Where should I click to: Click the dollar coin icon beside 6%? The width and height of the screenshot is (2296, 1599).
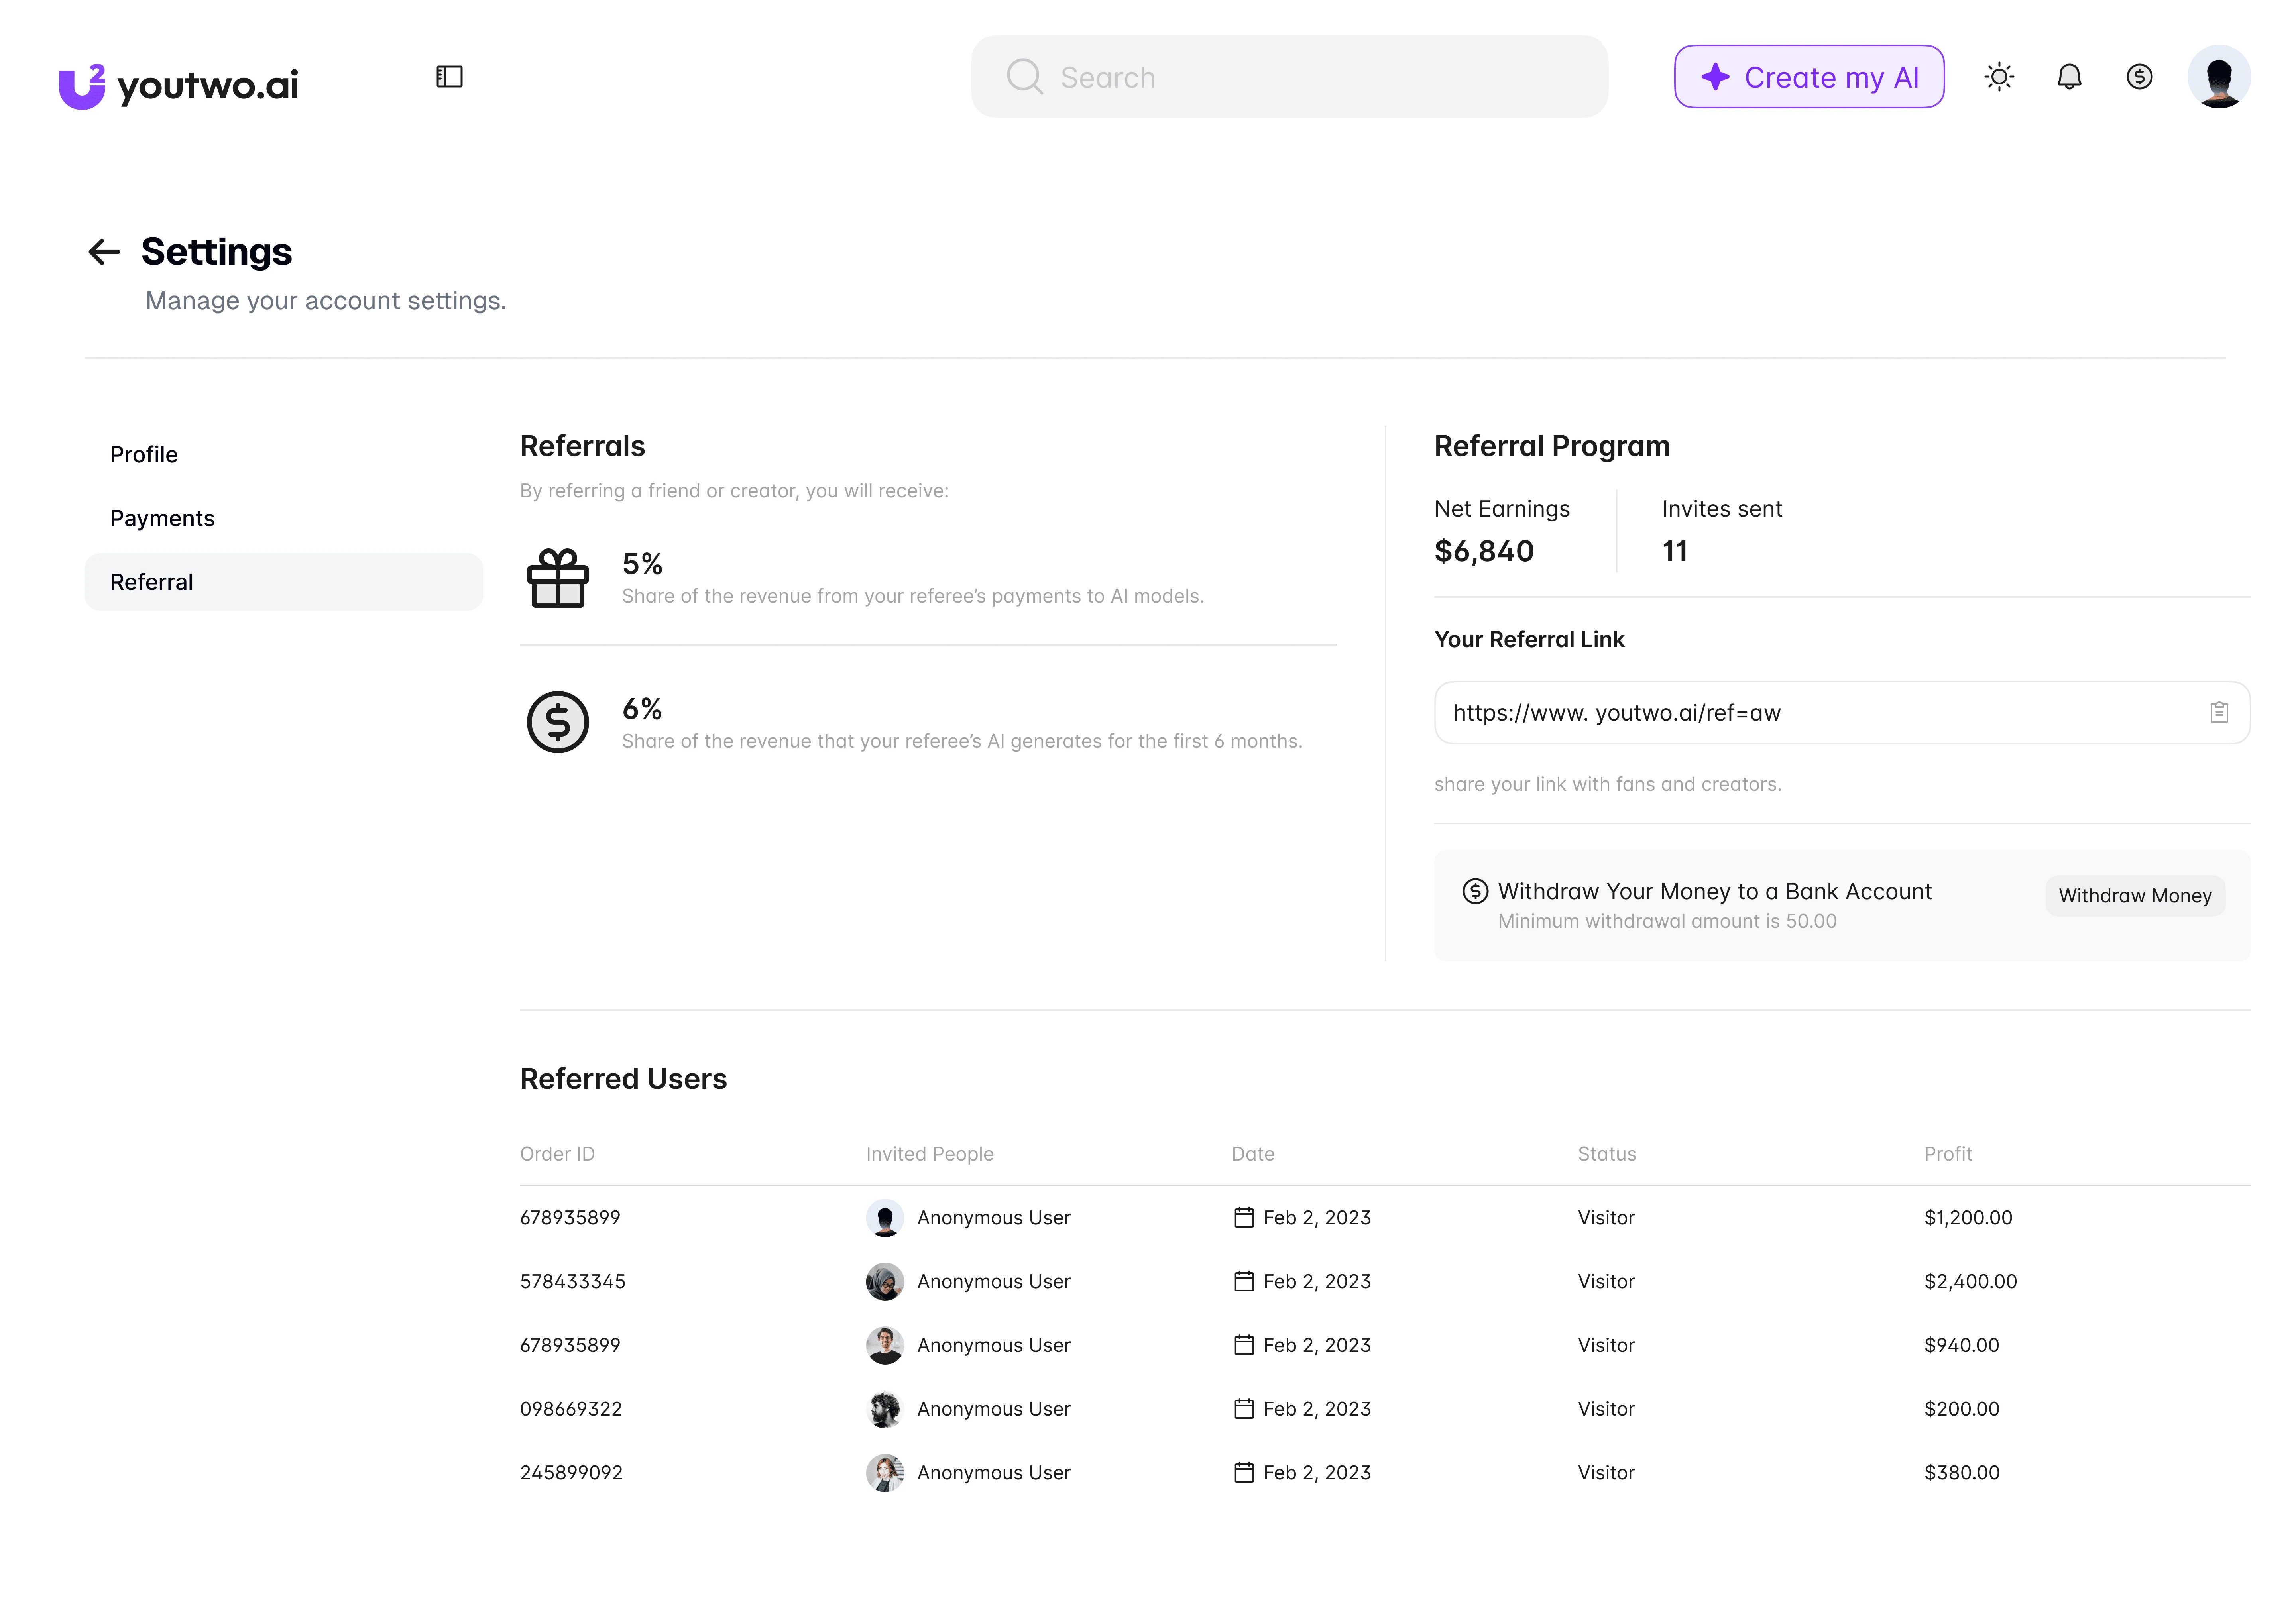(x=558, y=722)
